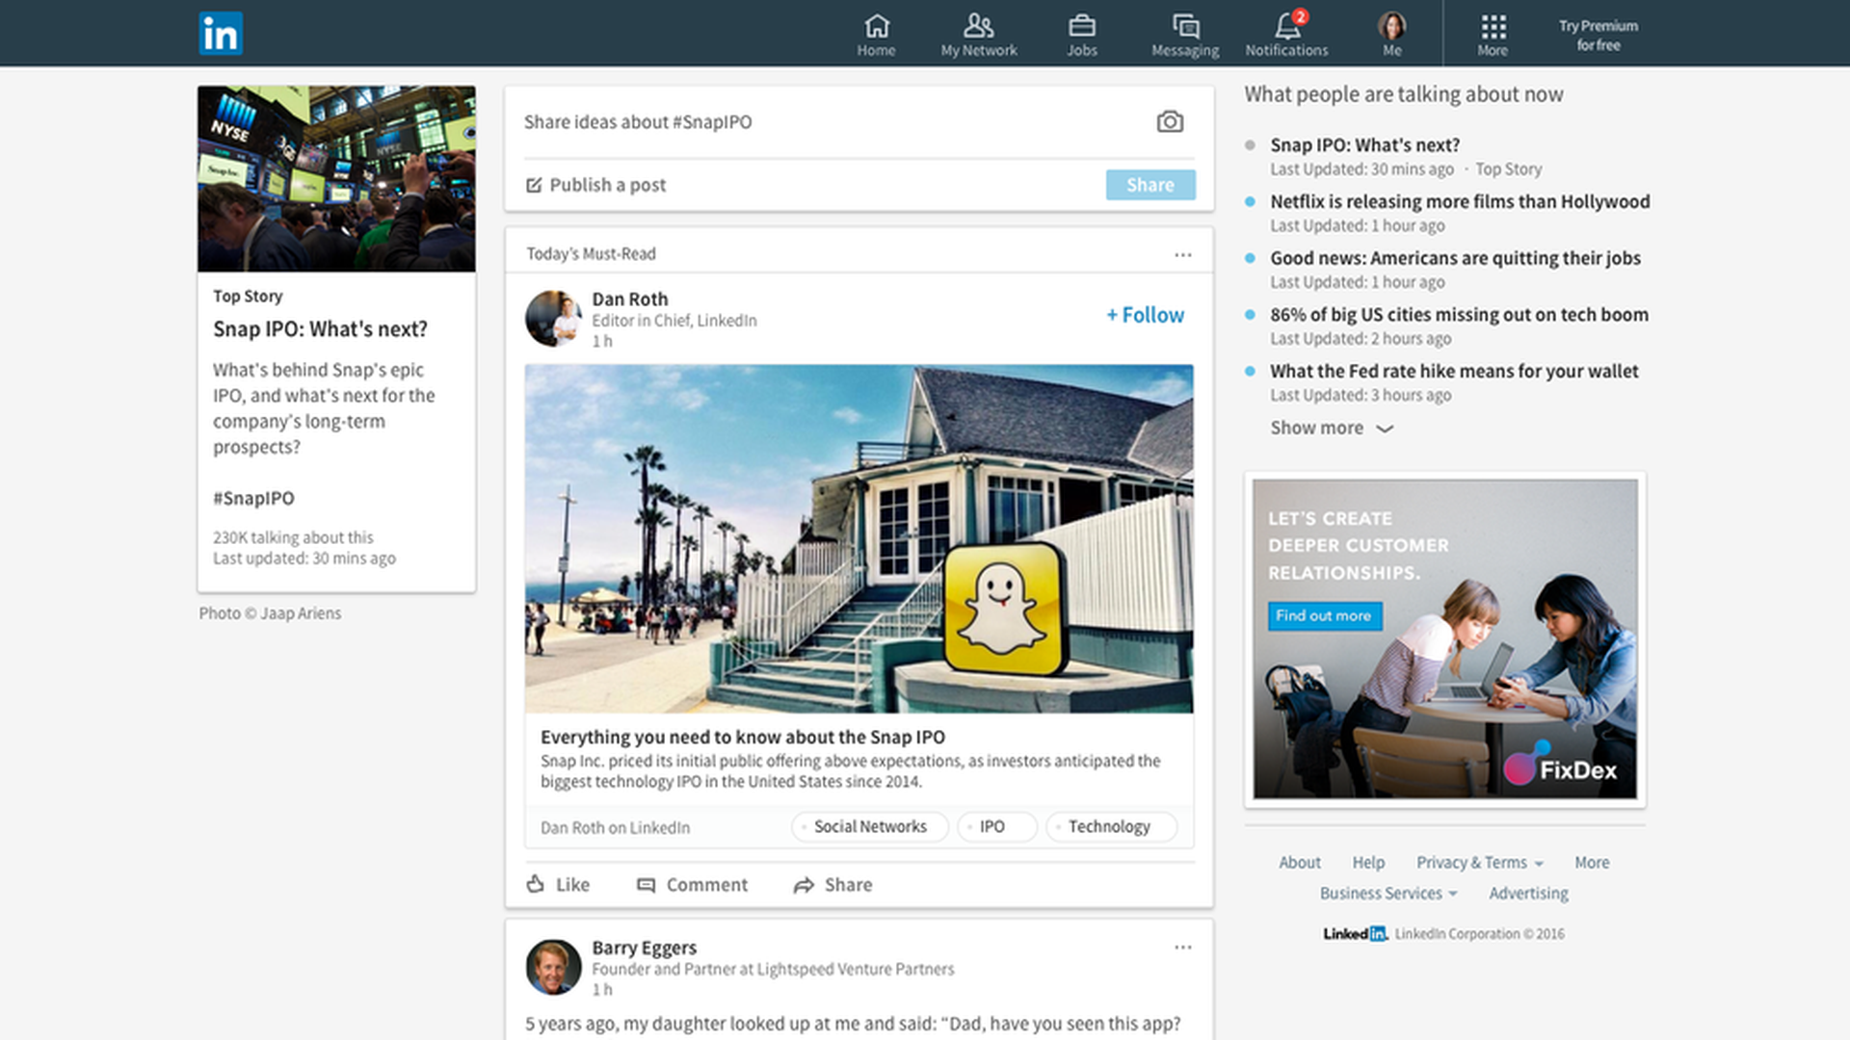The width and height of the screenshot is (1850, 1040).
Task: Open Privacy & Terms dropdown in footer
Action: coord(1479,863)
